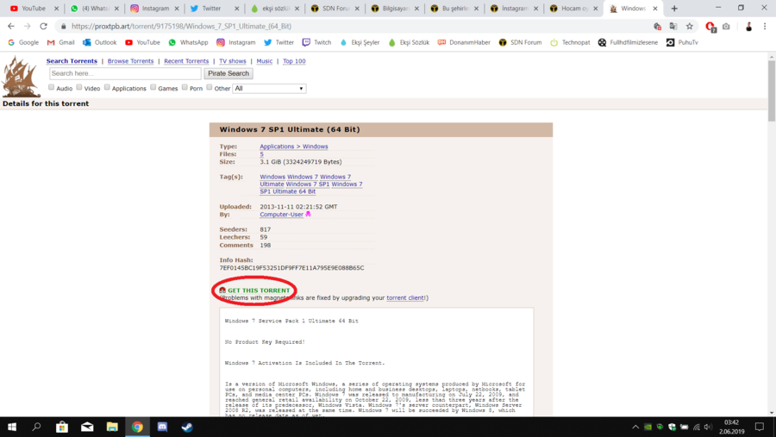The width and height of the screenshot is (776, 437).
Task: Click in the Search here input field
Action: (125, 73)
